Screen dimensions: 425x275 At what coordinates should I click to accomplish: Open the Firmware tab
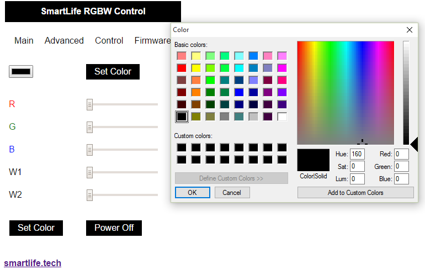coord(152,41)
